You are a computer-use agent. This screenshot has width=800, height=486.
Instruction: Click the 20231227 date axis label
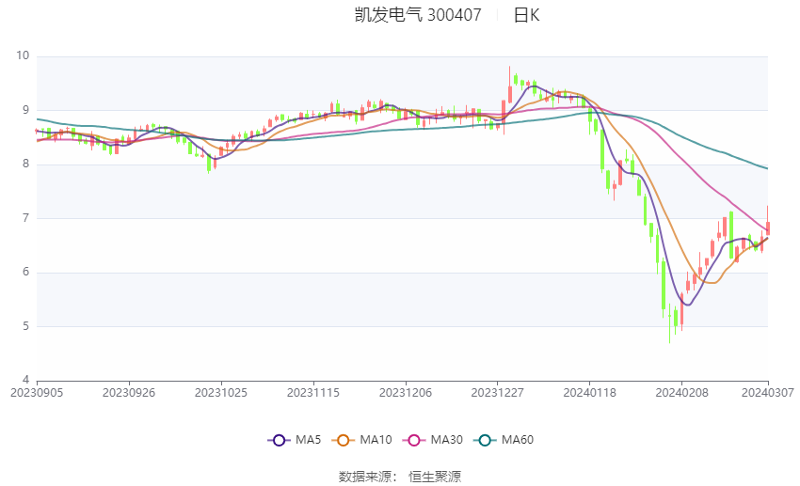[x=498, y=393]
